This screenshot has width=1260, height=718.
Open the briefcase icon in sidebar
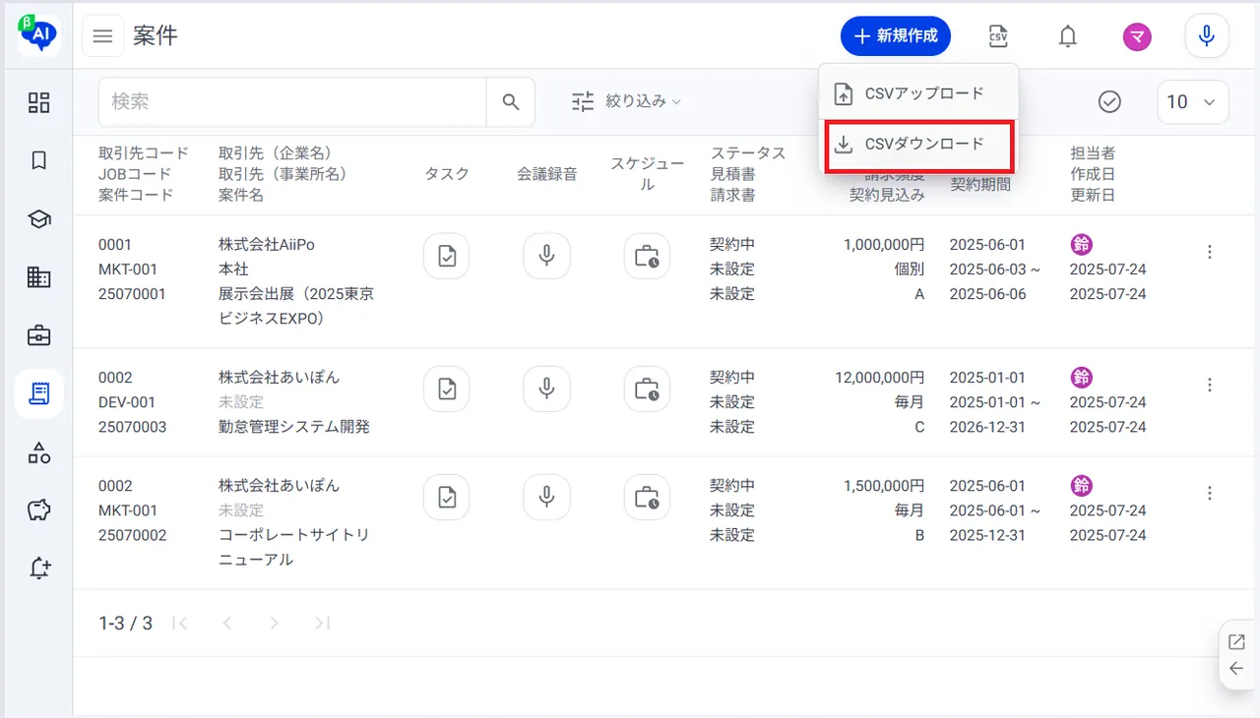click(x=39, y=335)
